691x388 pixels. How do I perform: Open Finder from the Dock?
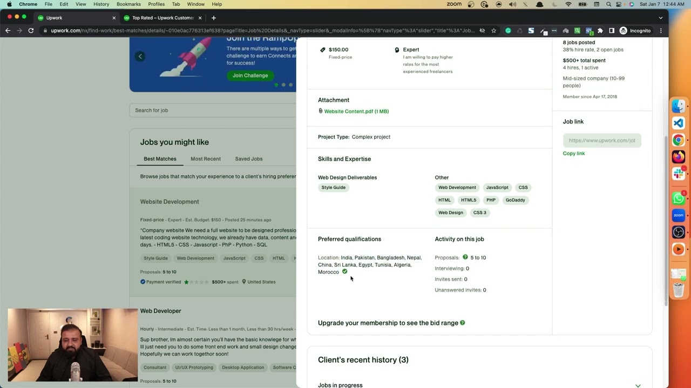(679, 106)
